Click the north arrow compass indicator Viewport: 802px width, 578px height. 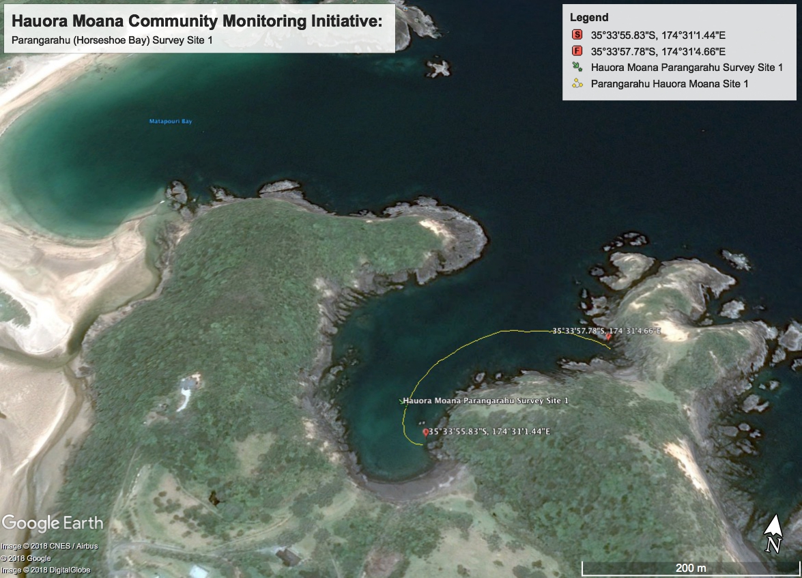pos(773,534)
